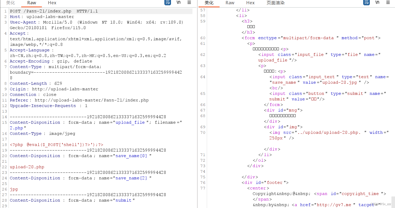395x208 pixels.
Task: Open the Hex tab in request pane
Action: tap(52, 3)
